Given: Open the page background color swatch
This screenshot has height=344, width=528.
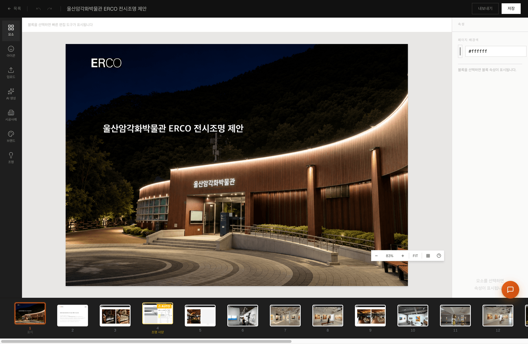Looking at the screenshot, I should tap(460, 51).
